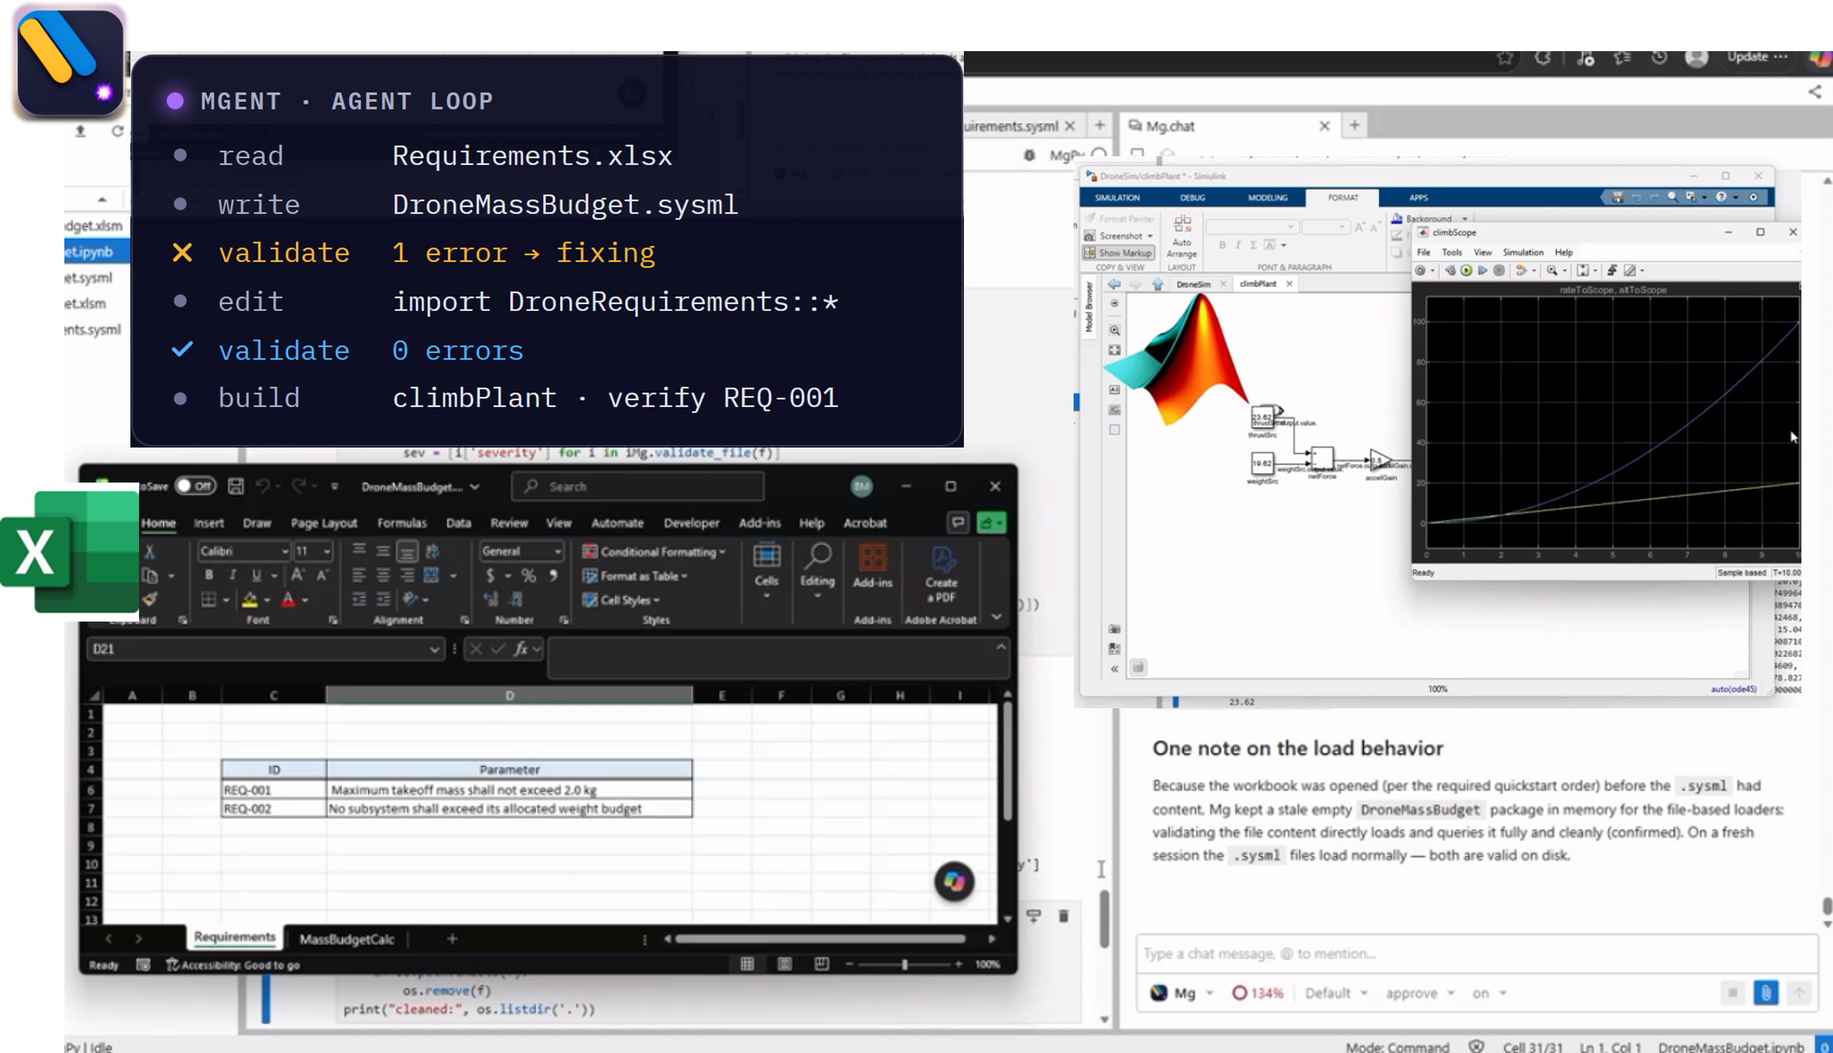Viewport: 1833px width, 1053px height.
Task: Toggle Bold in Excel Font group
Action: tap(209, 575)
